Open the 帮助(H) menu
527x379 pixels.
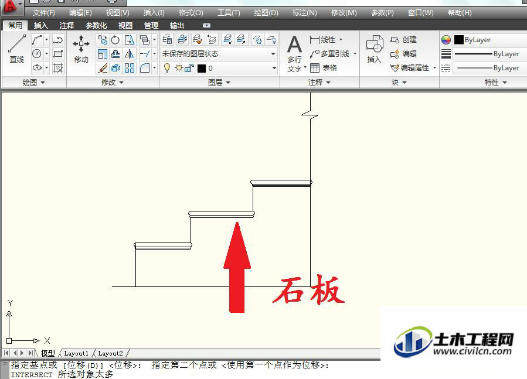[460, 13]
